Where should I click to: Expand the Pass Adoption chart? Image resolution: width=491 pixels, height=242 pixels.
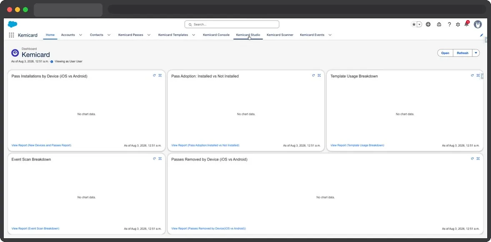point(319,75)
